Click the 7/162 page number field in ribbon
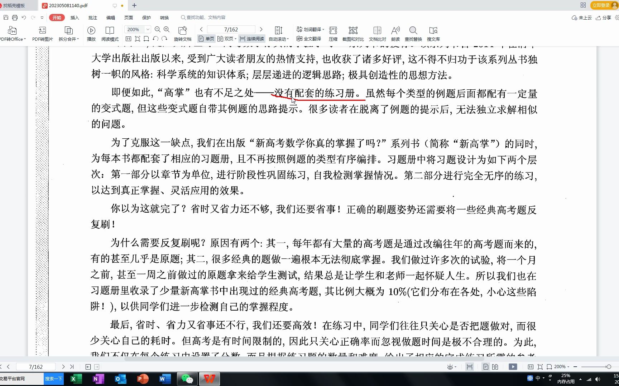The width and height of the screenshot is (619, 386). coord(231,29)
